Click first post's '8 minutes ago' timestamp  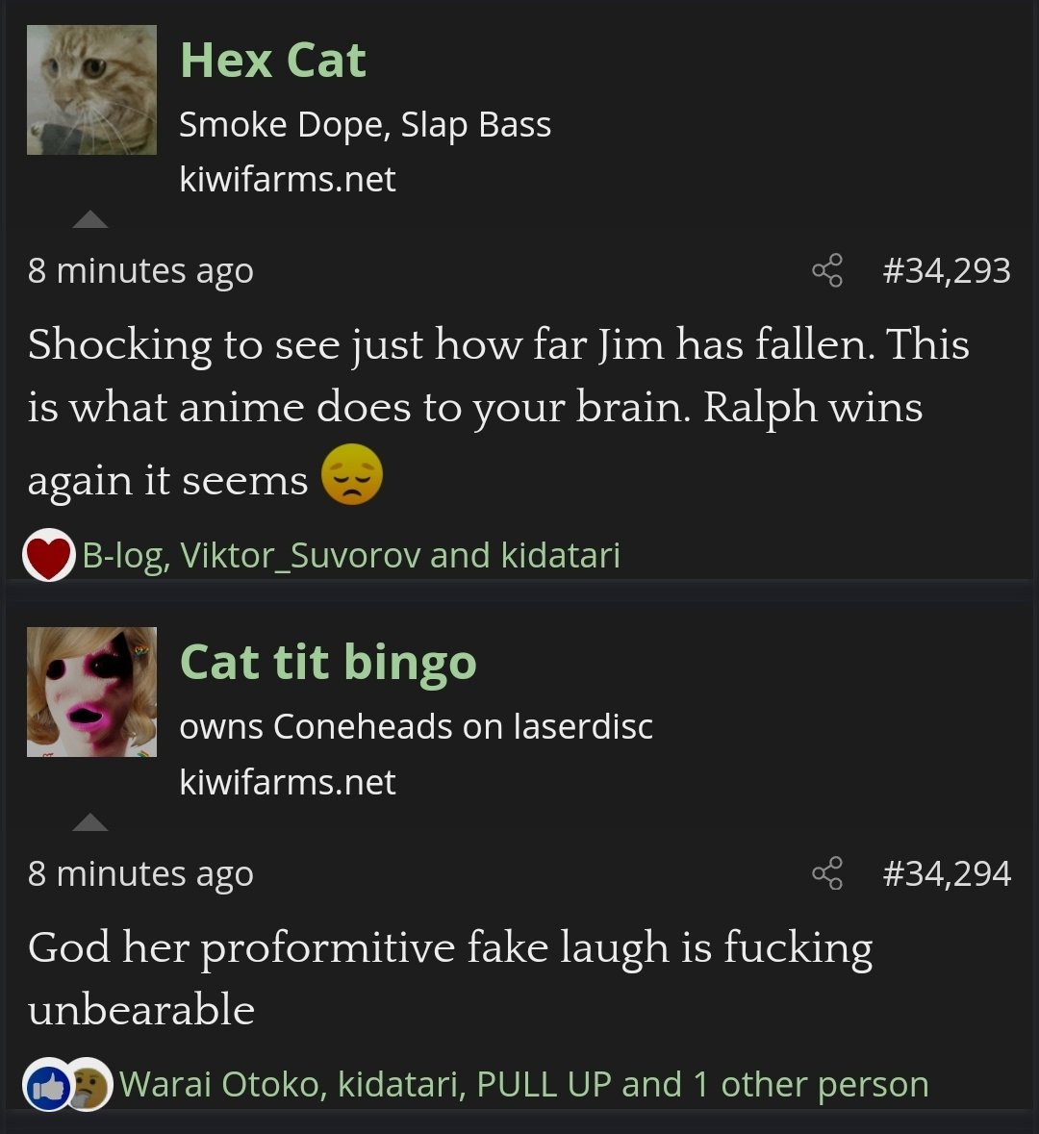point(140,272)
